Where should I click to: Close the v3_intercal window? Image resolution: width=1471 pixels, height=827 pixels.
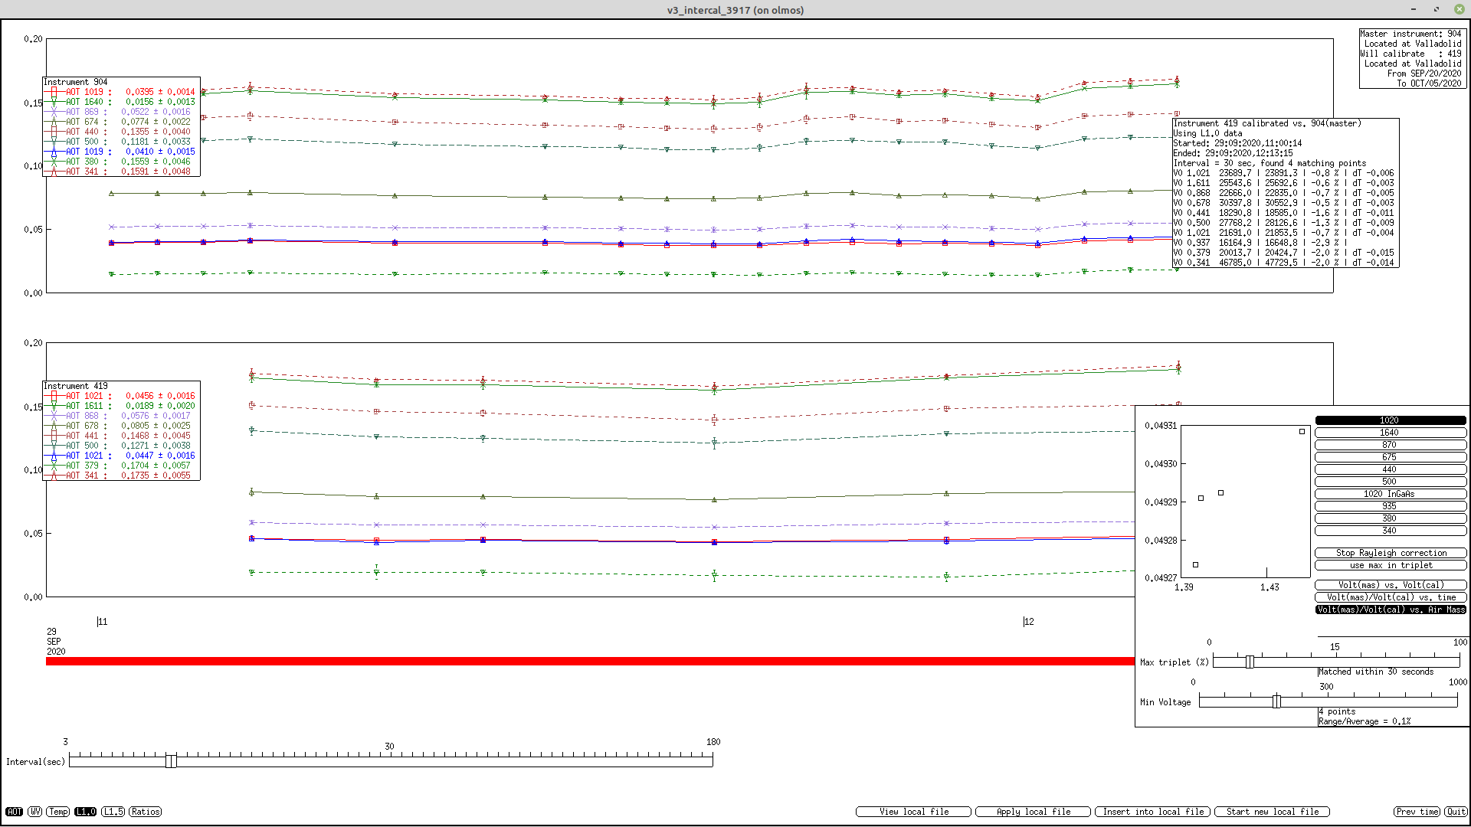click(x=1460, y=9)
